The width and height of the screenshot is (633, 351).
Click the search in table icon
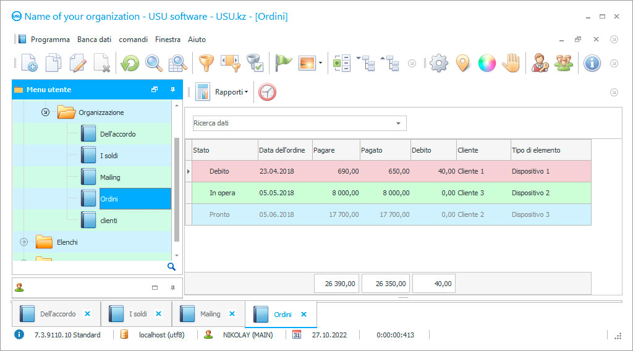177,63
